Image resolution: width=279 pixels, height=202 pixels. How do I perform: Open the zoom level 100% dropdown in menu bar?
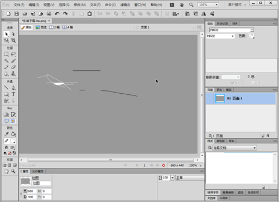pyautogui.click(x=217, y=5)
